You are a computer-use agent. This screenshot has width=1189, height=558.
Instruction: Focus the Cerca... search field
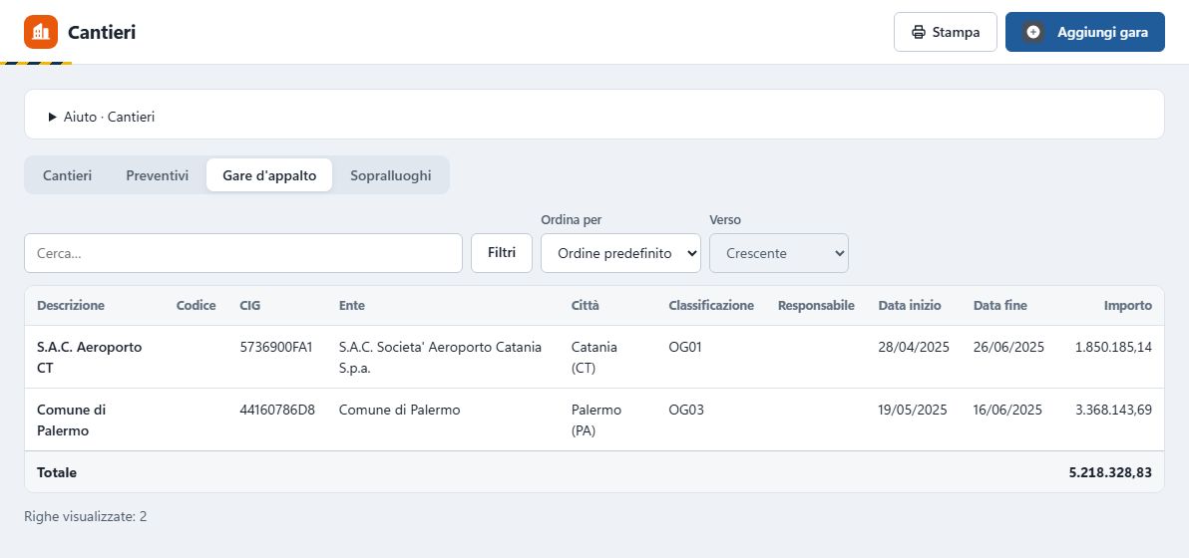[243, 253]
